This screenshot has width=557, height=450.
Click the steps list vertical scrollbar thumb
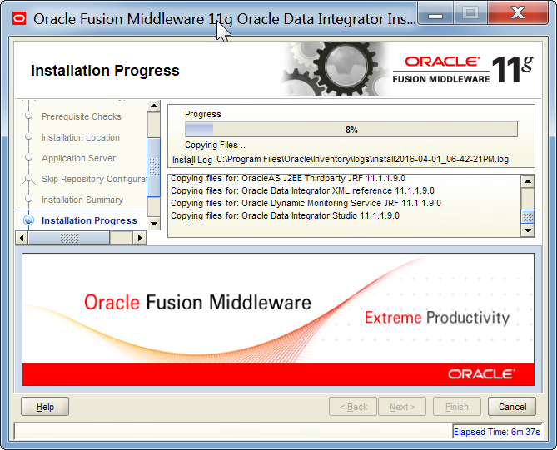point(154,167)
